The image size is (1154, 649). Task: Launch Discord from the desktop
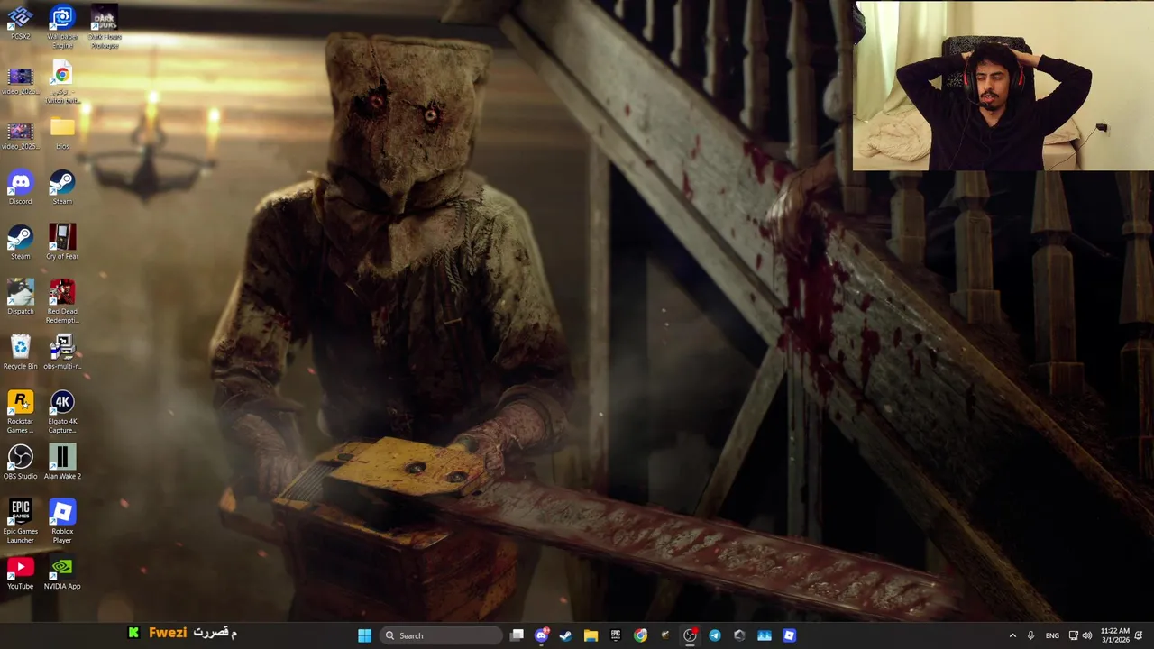20,188
